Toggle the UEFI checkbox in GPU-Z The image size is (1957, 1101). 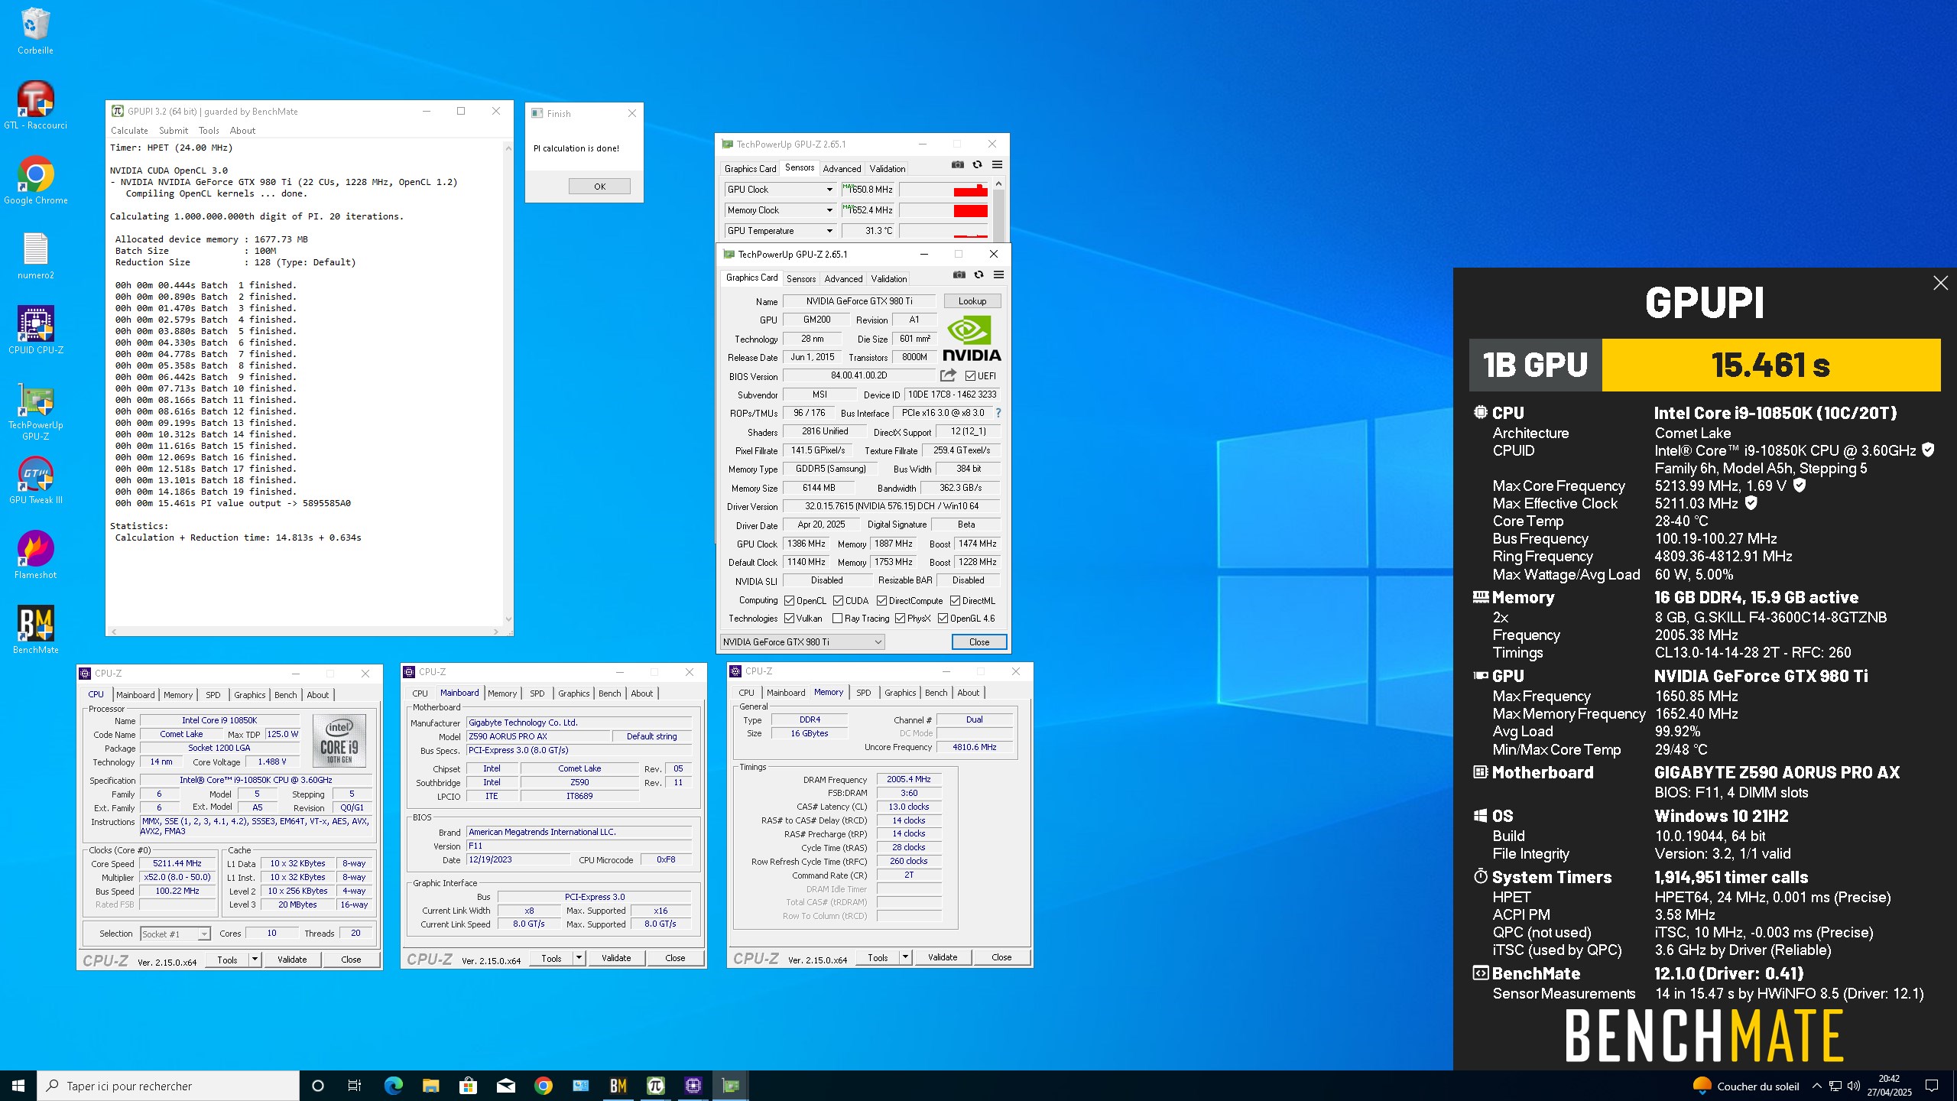point(970,376)
